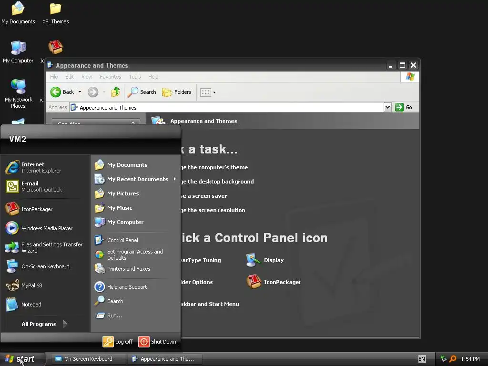Open XP_Themes desktop folder
Viewport: 488px width, 366px height.
tap(55, 12)
